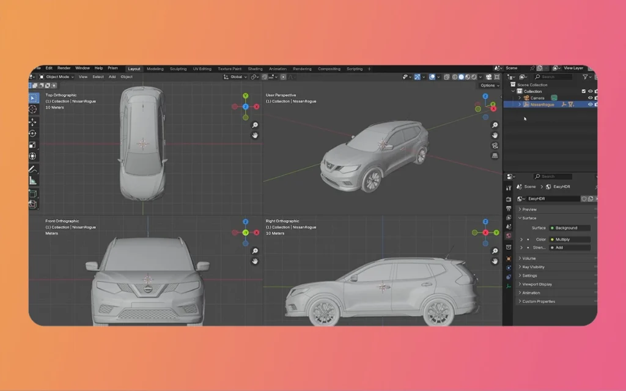Click Background surface shader button
The image size is (626, 391).
click(x=570, y=228)
